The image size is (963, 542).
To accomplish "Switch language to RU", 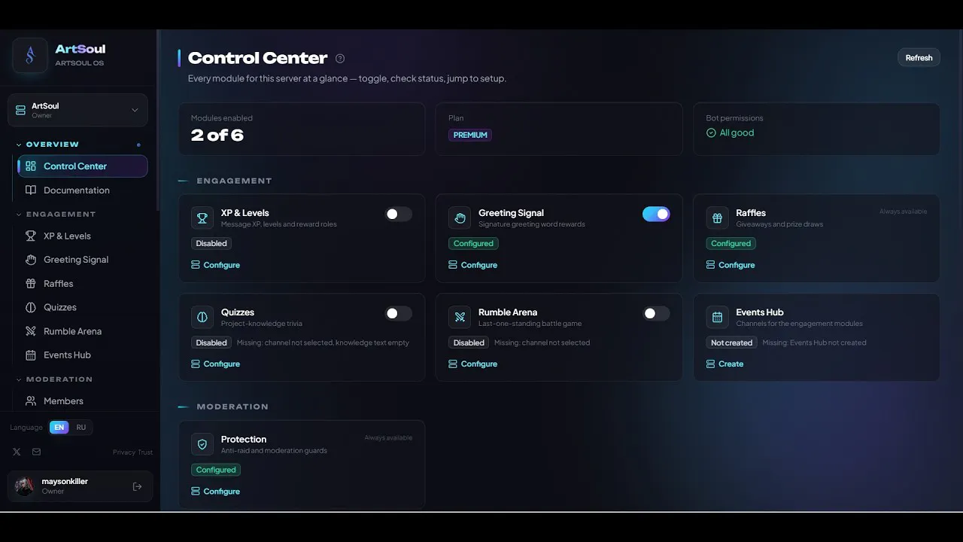I will [81, 428].
